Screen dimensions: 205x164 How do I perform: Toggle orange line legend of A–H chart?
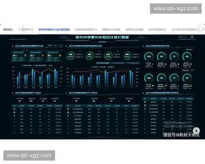coord(110,67)
